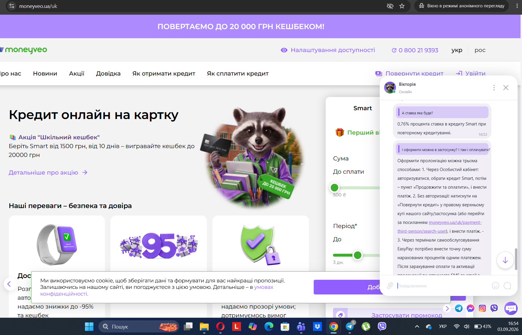Screen dimensions: 522x335
Task: Collapse messenger icons with chevron arrow
Action: pos(447,308)
